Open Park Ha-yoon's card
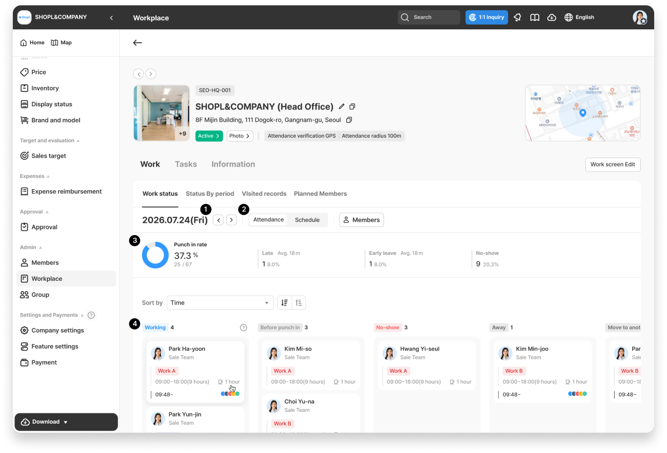The image size is (667, 453). click(x=196, y=372)
